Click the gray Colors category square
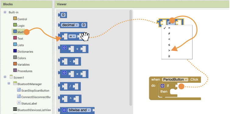The image size is (230, 114). (x=15, y=57)
